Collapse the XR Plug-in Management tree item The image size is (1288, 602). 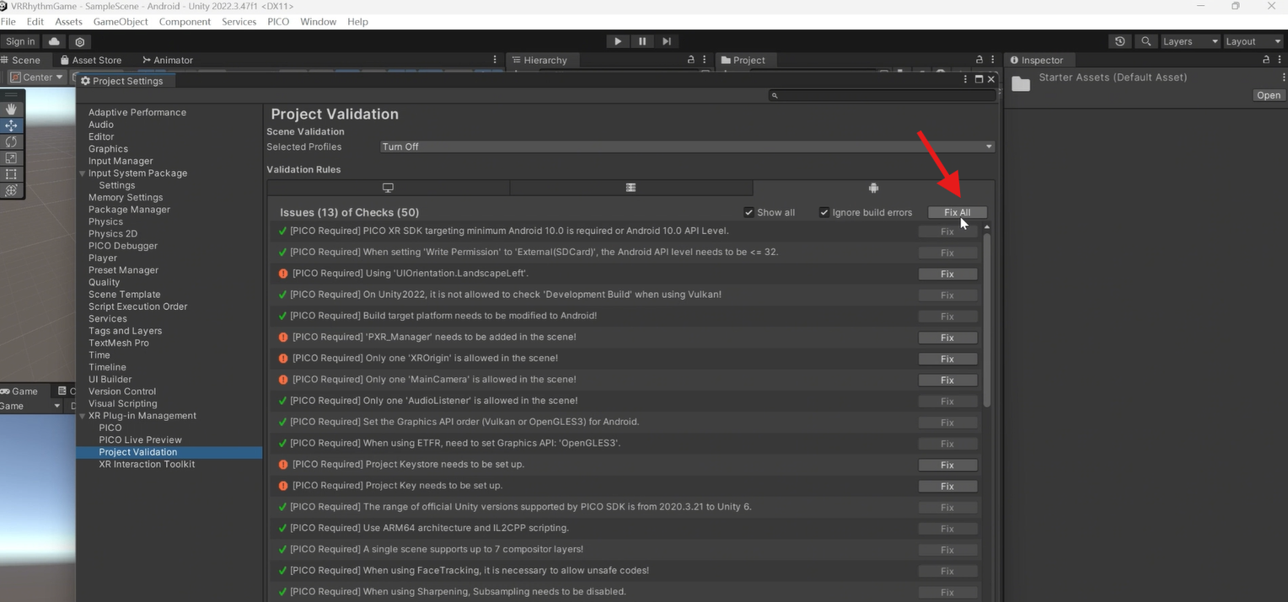[83, 416]
